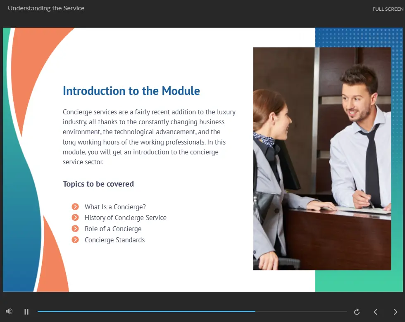405x322 pixels.
Task: Click the concierge desk photo
Action: tap(322, 159)
